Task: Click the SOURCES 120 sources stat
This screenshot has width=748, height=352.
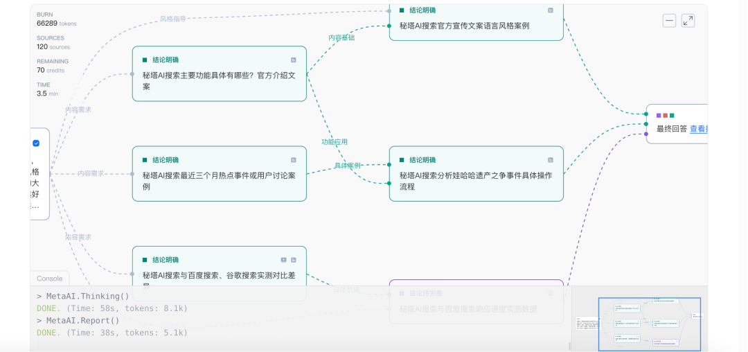Action: [x=53, y=42]
